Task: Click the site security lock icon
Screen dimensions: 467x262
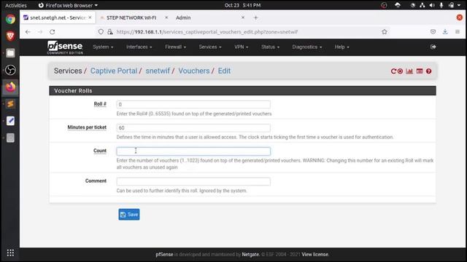Action: tap(110, 32)
